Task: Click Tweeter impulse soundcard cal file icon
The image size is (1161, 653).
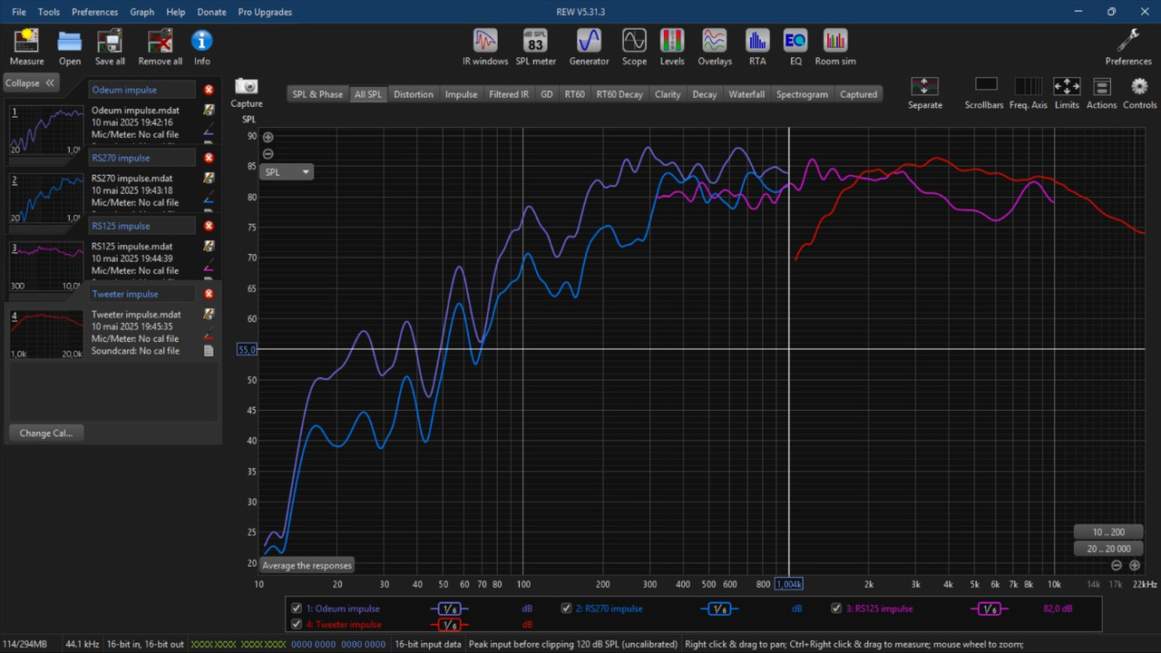Action: point(209,351)
